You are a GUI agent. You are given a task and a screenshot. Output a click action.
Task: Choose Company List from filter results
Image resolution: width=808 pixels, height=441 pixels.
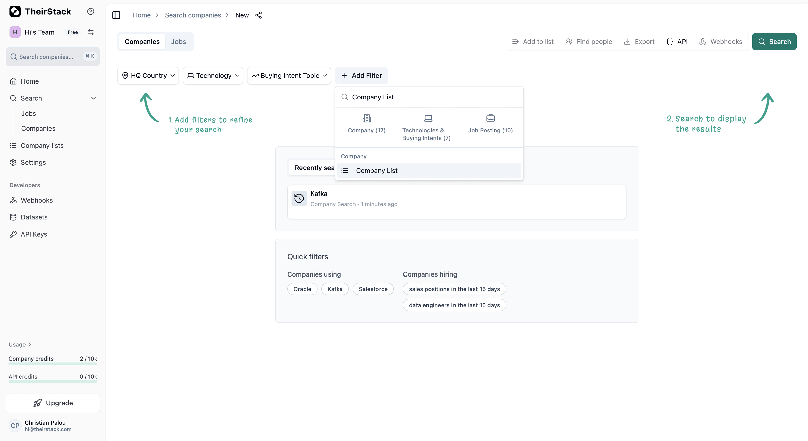[376, 171]
